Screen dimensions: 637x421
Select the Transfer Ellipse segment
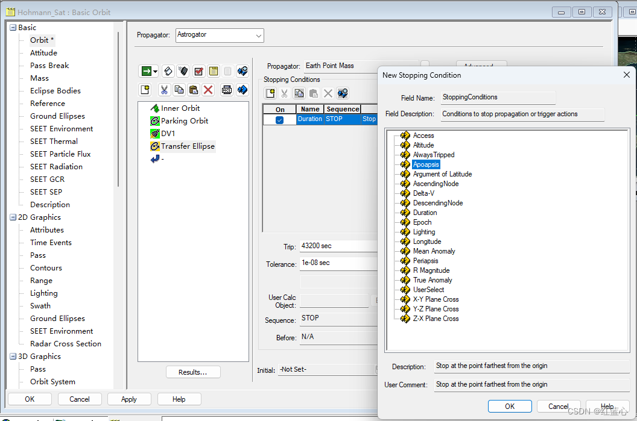point(187,146)
